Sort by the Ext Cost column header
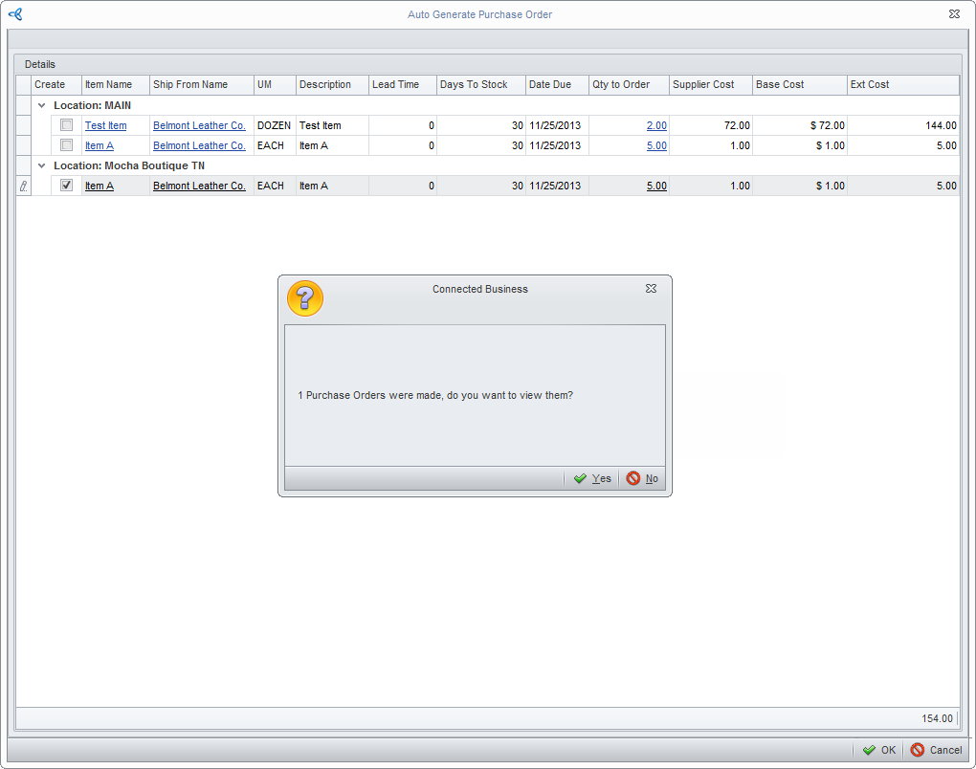976x769 pixels. pyautogui.click(x=870, y=85)
